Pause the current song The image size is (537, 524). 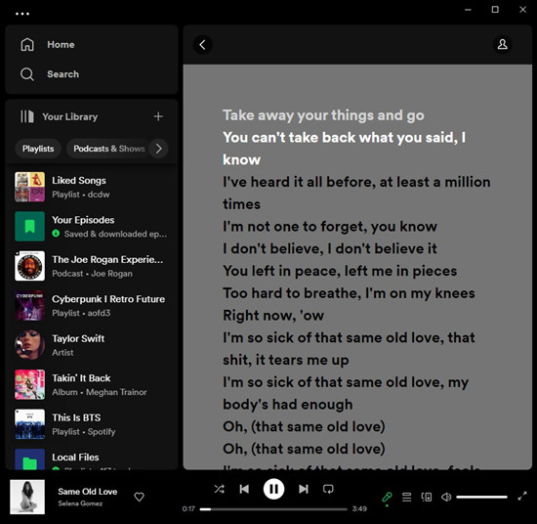[273, 489]
